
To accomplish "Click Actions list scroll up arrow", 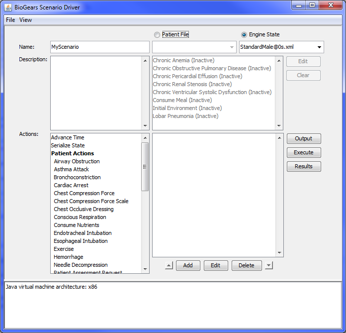I will [145, 138].
